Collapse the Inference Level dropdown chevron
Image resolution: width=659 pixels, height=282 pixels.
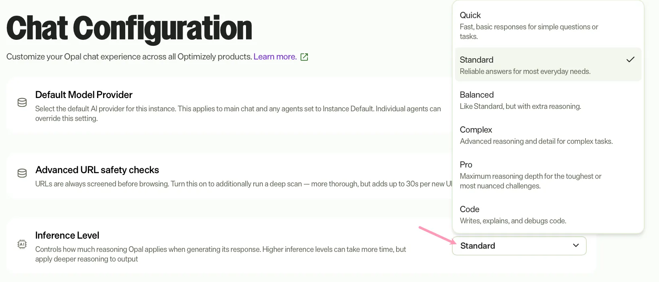pyautogui.click(x=576, y=245)
